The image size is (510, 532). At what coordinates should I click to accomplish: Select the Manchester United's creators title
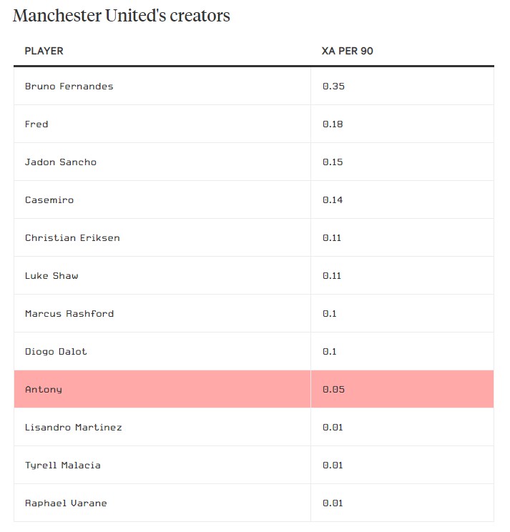pyautogui.click(x=122, y=16)
